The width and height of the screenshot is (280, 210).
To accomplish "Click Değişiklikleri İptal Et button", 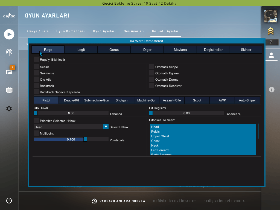I will [175, 201].
